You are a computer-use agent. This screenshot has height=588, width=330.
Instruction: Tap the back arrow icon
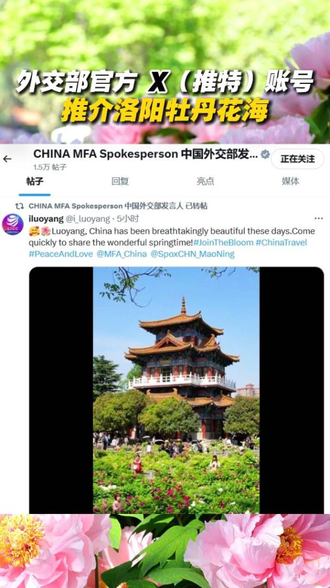[7, 159]
